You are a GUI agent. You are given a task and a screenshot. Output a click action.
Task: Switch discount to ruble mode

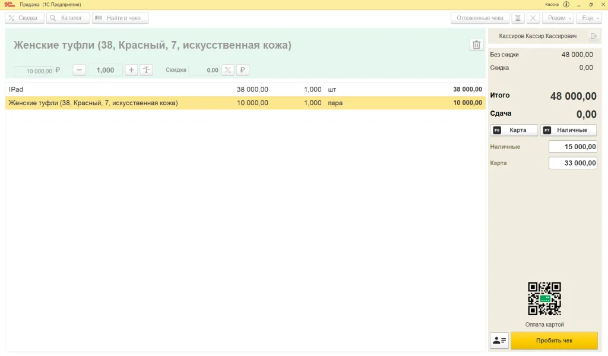pos(242,70)
